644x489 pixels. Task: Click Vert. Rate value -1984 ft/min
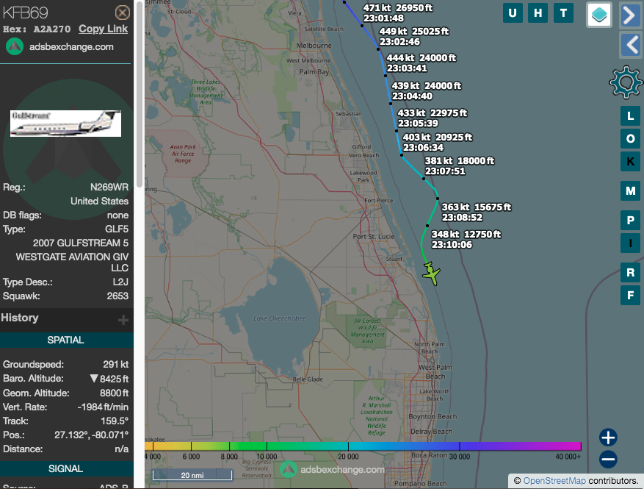pos(103,407)
